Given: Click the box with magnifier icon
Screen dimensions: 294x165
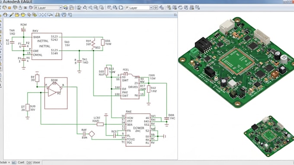Looking at the screenshot, I should 115,8.
